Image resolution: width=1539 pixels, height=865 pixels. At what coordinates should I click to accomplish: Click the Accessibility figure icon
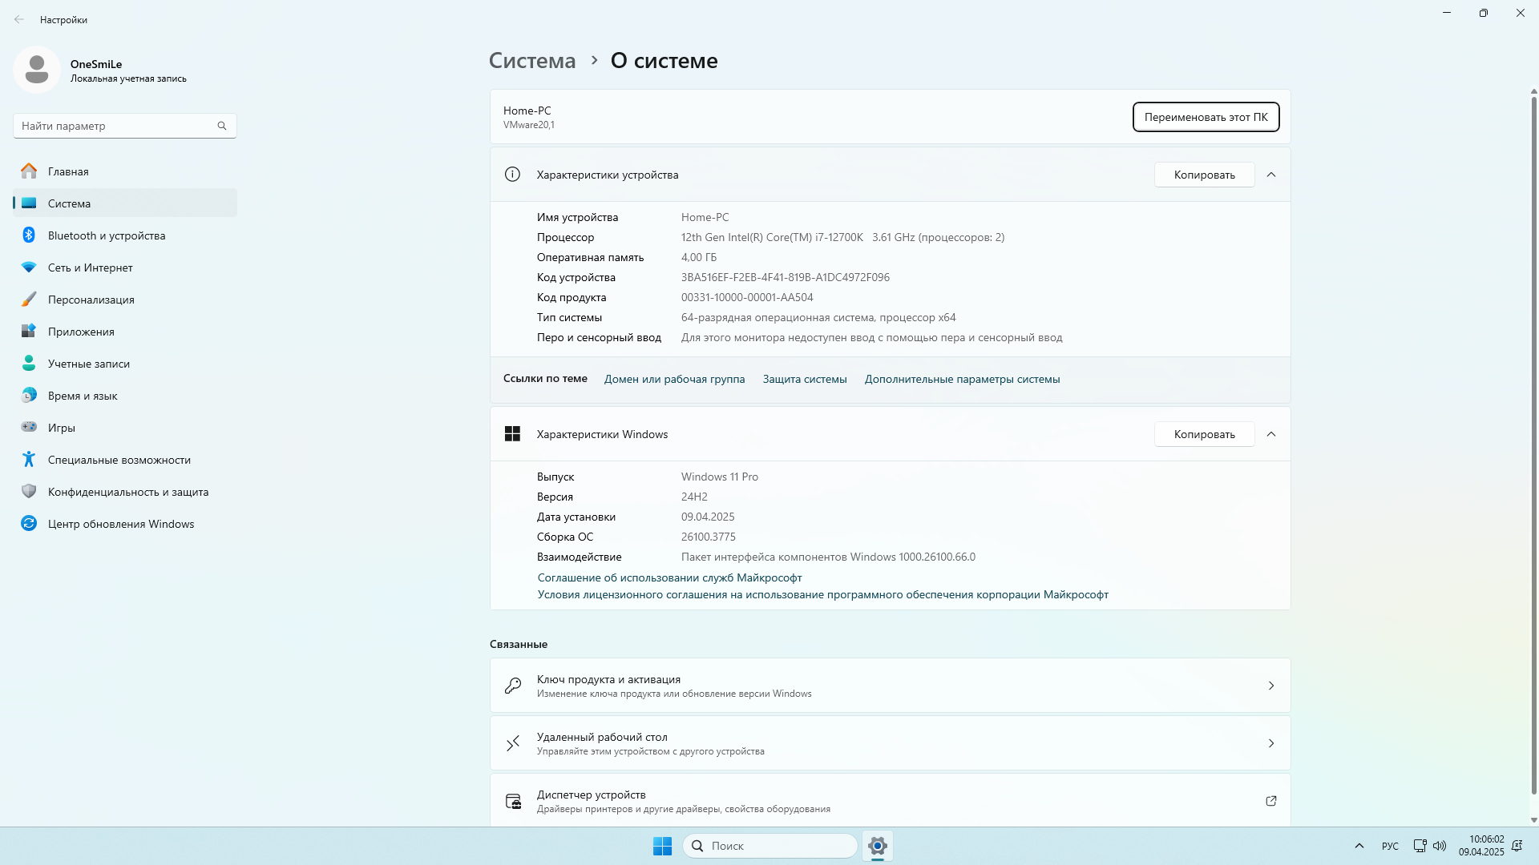tap(29, 459)
